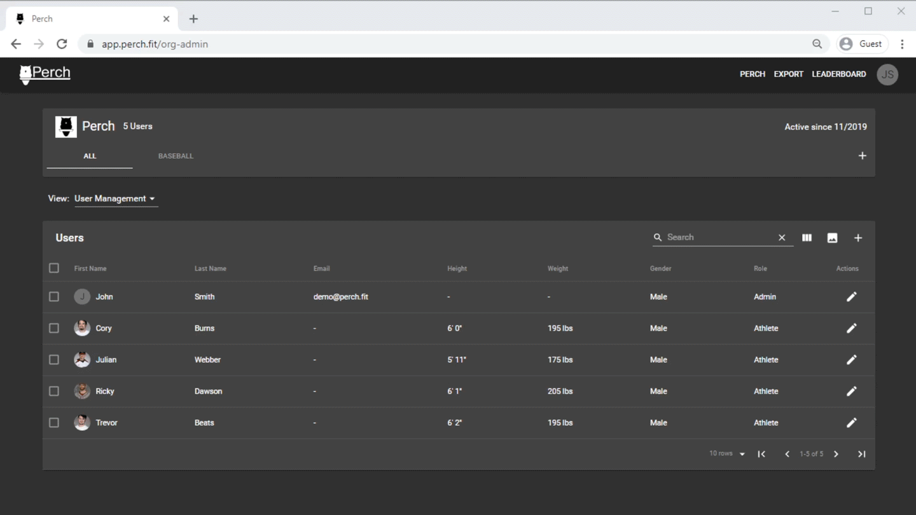Click Trevor's profile photo
The height and width of the screenshot is (515, 916).
(x=82, y=423)
